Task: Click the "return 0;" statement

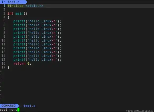Action: coord(22,64)
